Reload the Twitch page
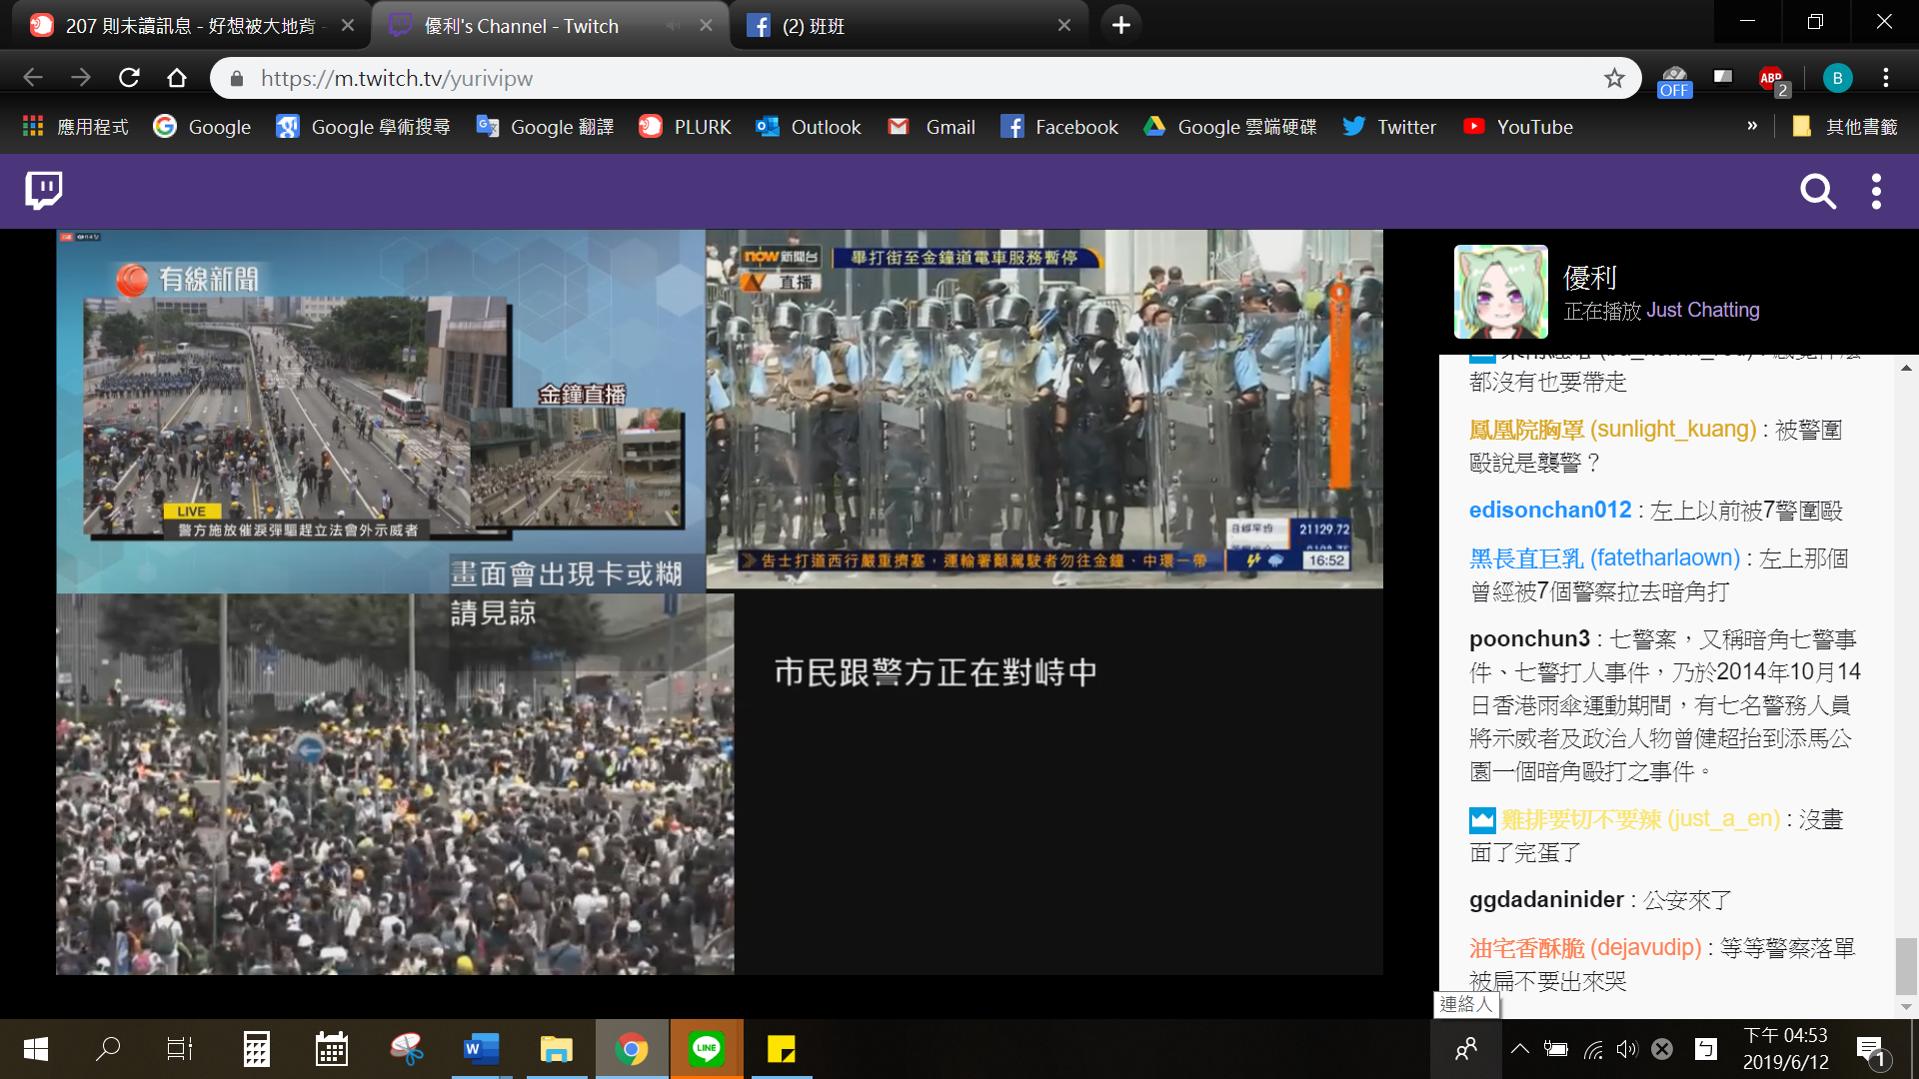The width and height of the screenshot is (1919, 1079). 129,78
